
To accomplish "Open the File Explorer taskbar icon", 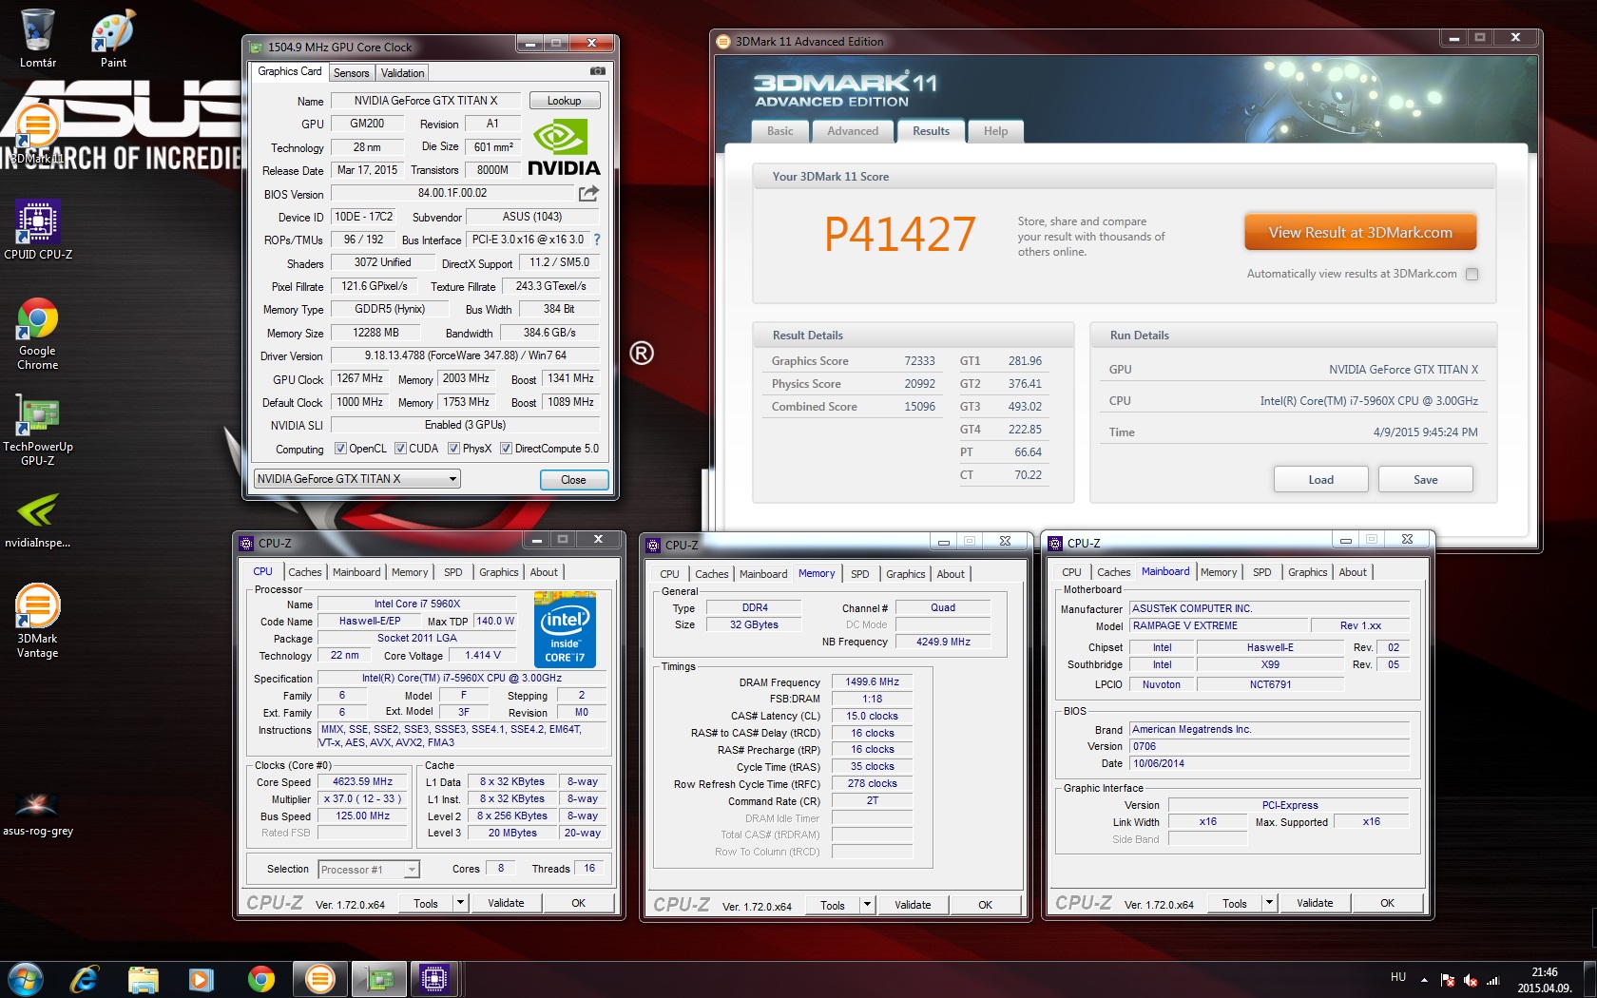I will 144,979.
